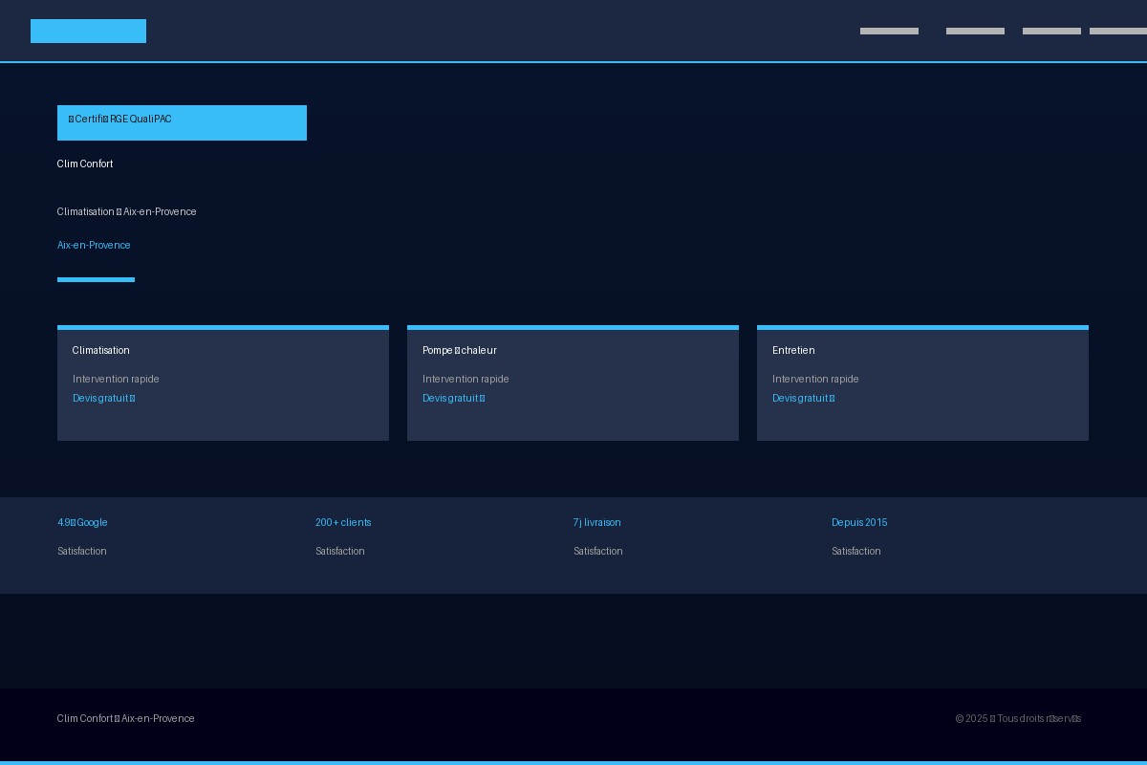Click the blue logo in the header
Screen dimensions: 1147x765
click(x=88, y=31)
